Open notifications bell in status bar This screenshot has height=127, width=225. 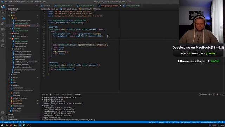[x=222, y=122]
